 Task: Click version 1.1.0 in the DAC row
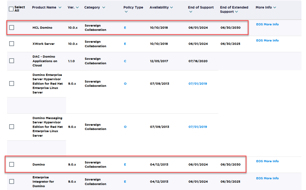pos(71,61)
